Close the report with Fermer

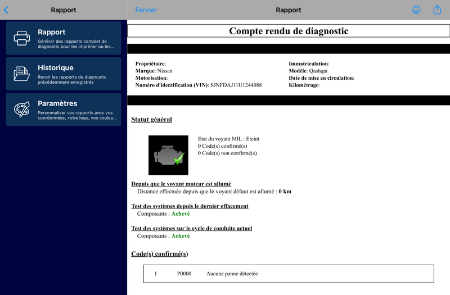[146, 10]
